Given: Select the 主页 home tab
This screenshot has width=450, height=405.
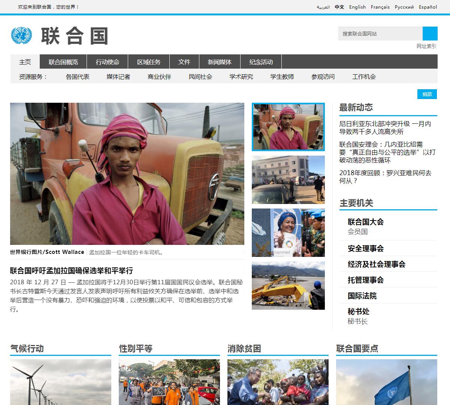Looking at the screenshot, I should (x=25, y=62).
